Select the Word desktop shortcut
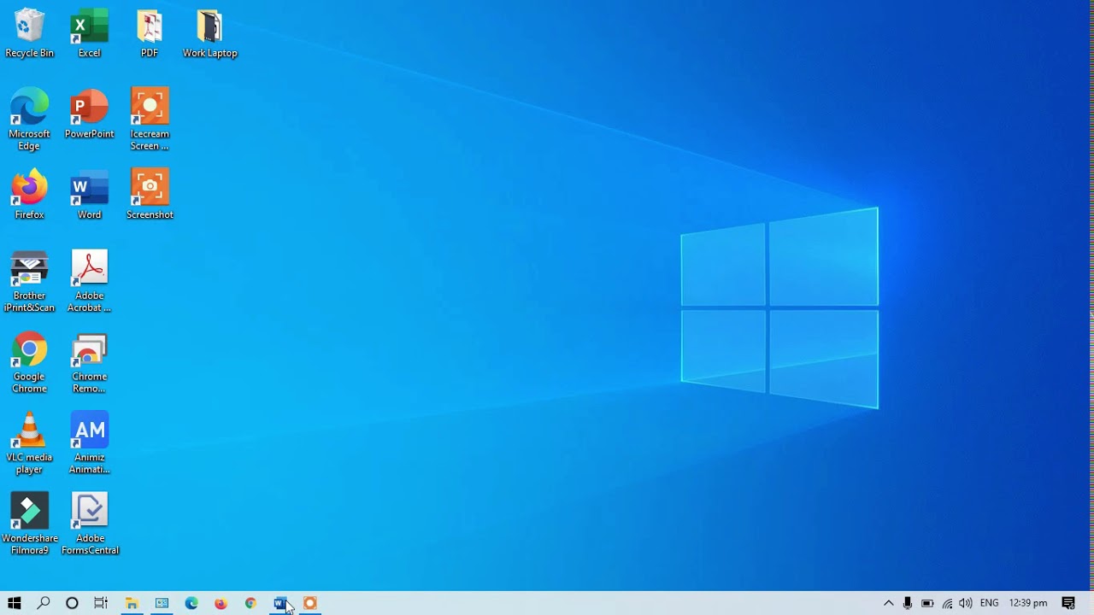1094x615 pixels. coord(89,195)
